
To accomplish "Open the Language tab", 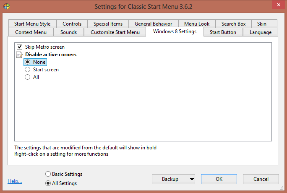I will coord(261,32).
